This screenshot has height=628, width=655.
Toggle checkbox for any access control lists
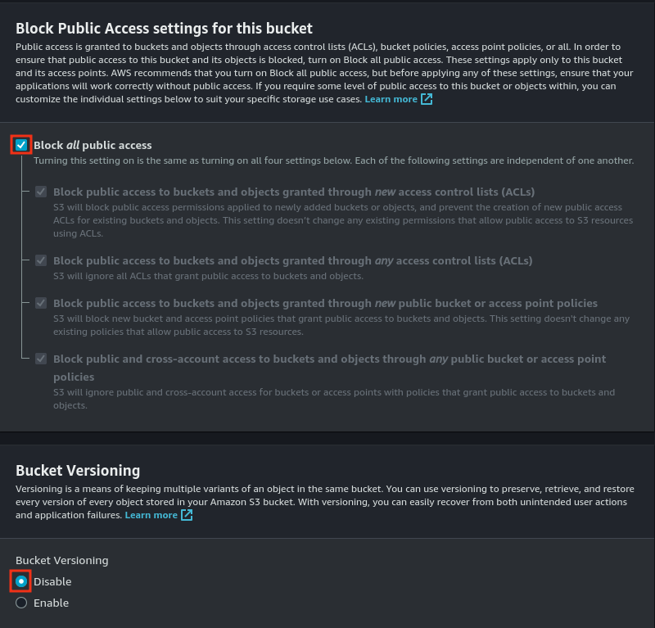point(41,260)
